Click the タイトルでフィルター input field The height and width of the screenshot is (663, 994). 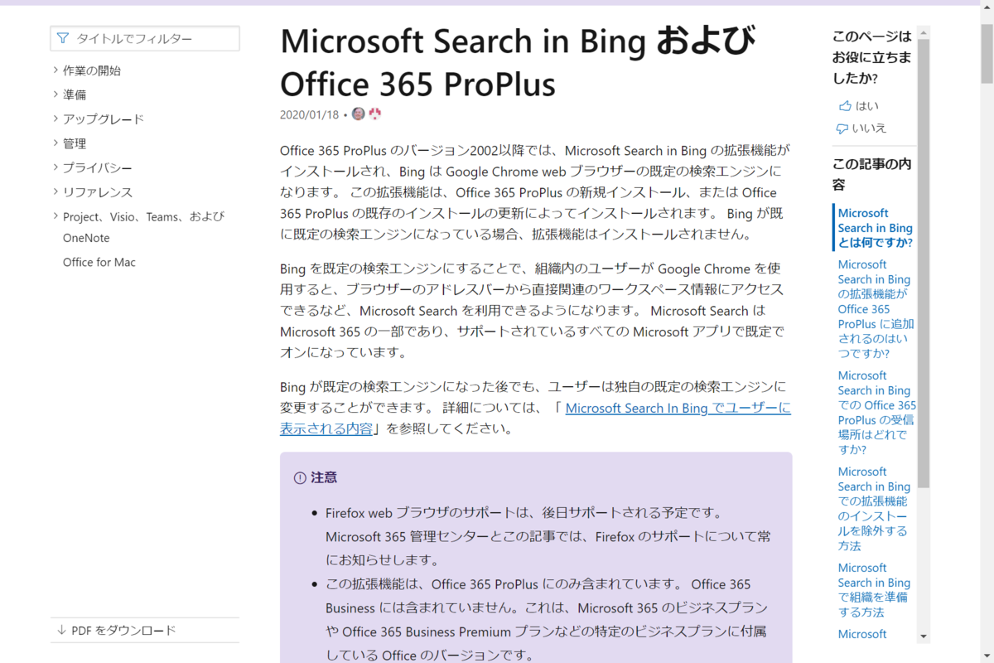(145, 38)
